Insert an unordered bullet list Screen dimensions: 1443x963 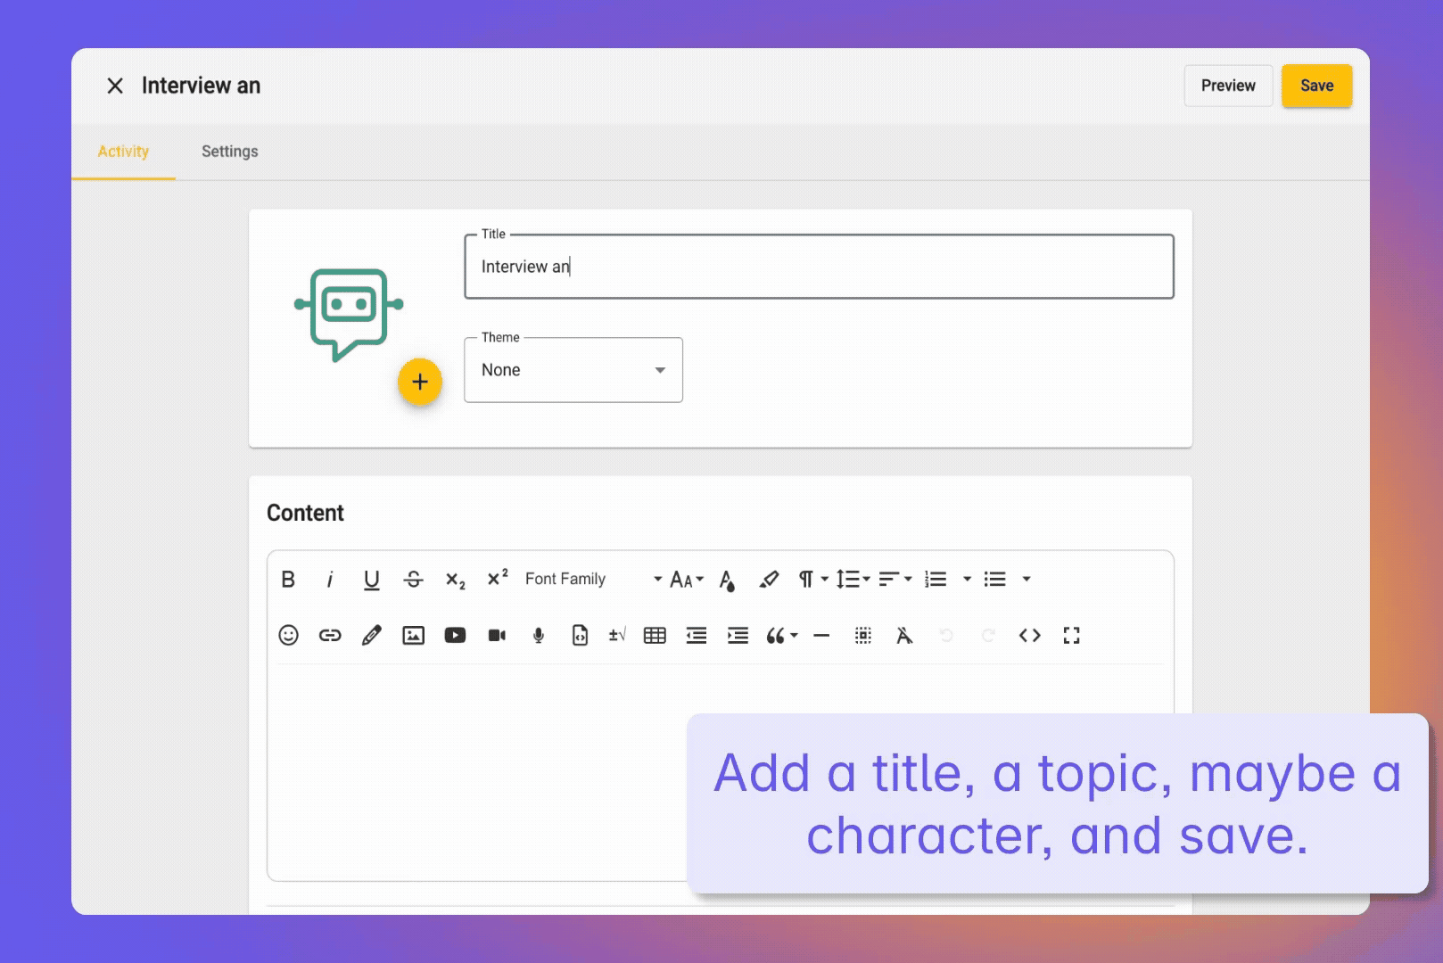pyautogui.click(x=995, y=580)
